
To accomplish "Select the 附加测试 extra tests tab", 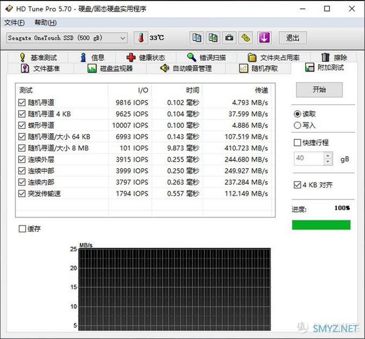I will pyautogui.click(x=324, y=68).
